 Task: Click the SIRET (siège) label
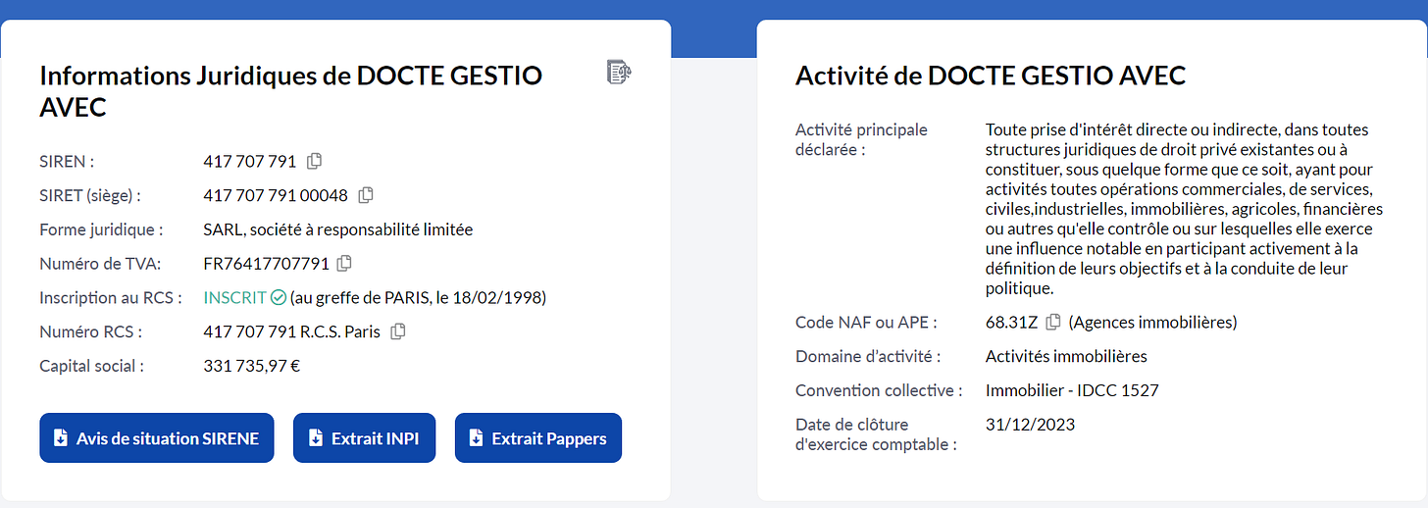tap(90, 195)
